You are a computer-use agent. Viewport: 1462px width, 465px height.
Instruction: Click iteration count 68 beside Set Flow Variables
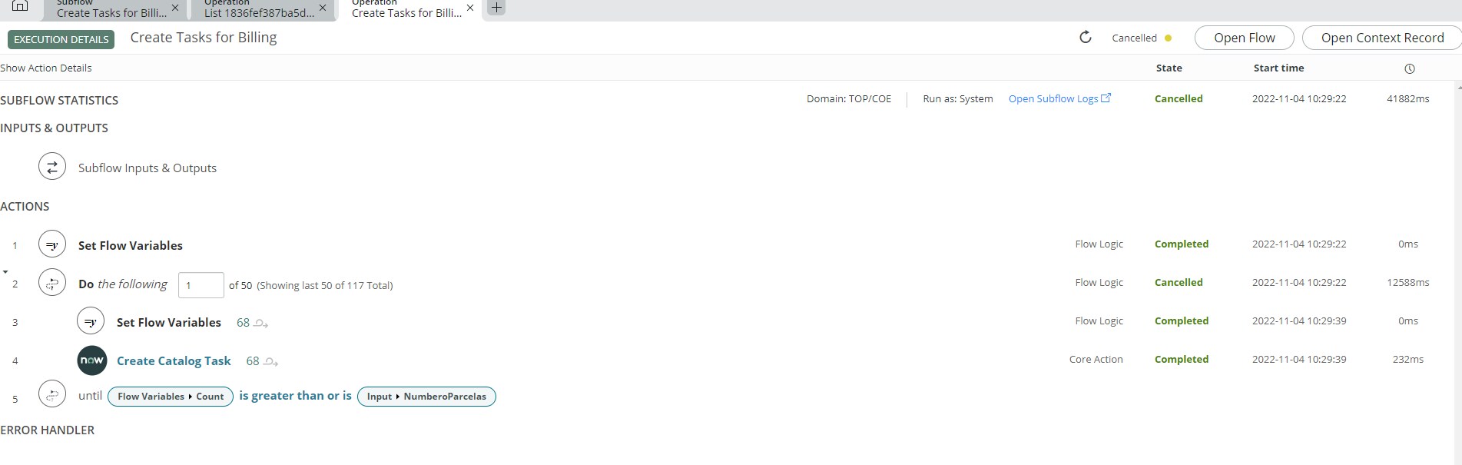pyautogui.click(x=243, y=323)
